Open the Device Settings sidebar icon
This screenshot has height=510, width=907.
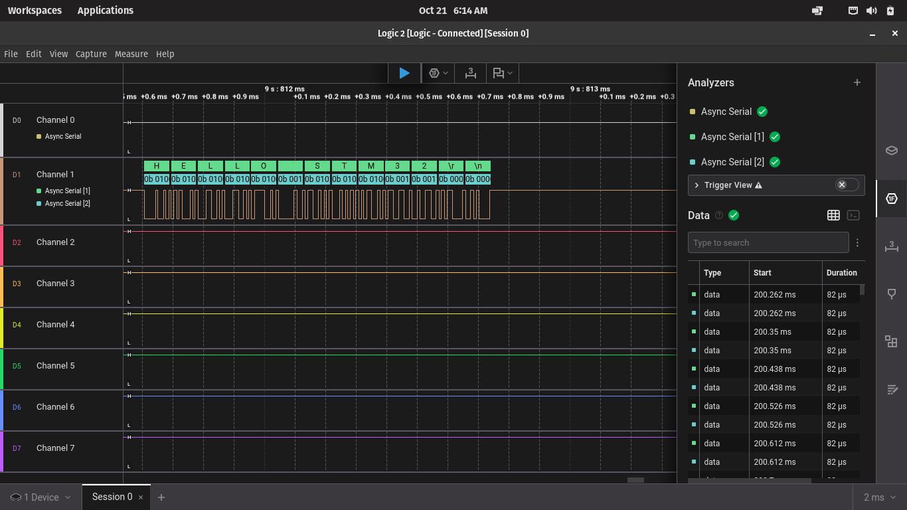(x=891, y=150)
